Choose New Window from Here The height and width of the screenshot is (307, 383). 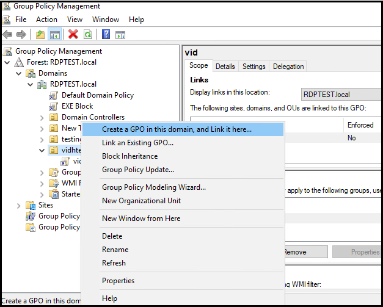coord(183,219)
